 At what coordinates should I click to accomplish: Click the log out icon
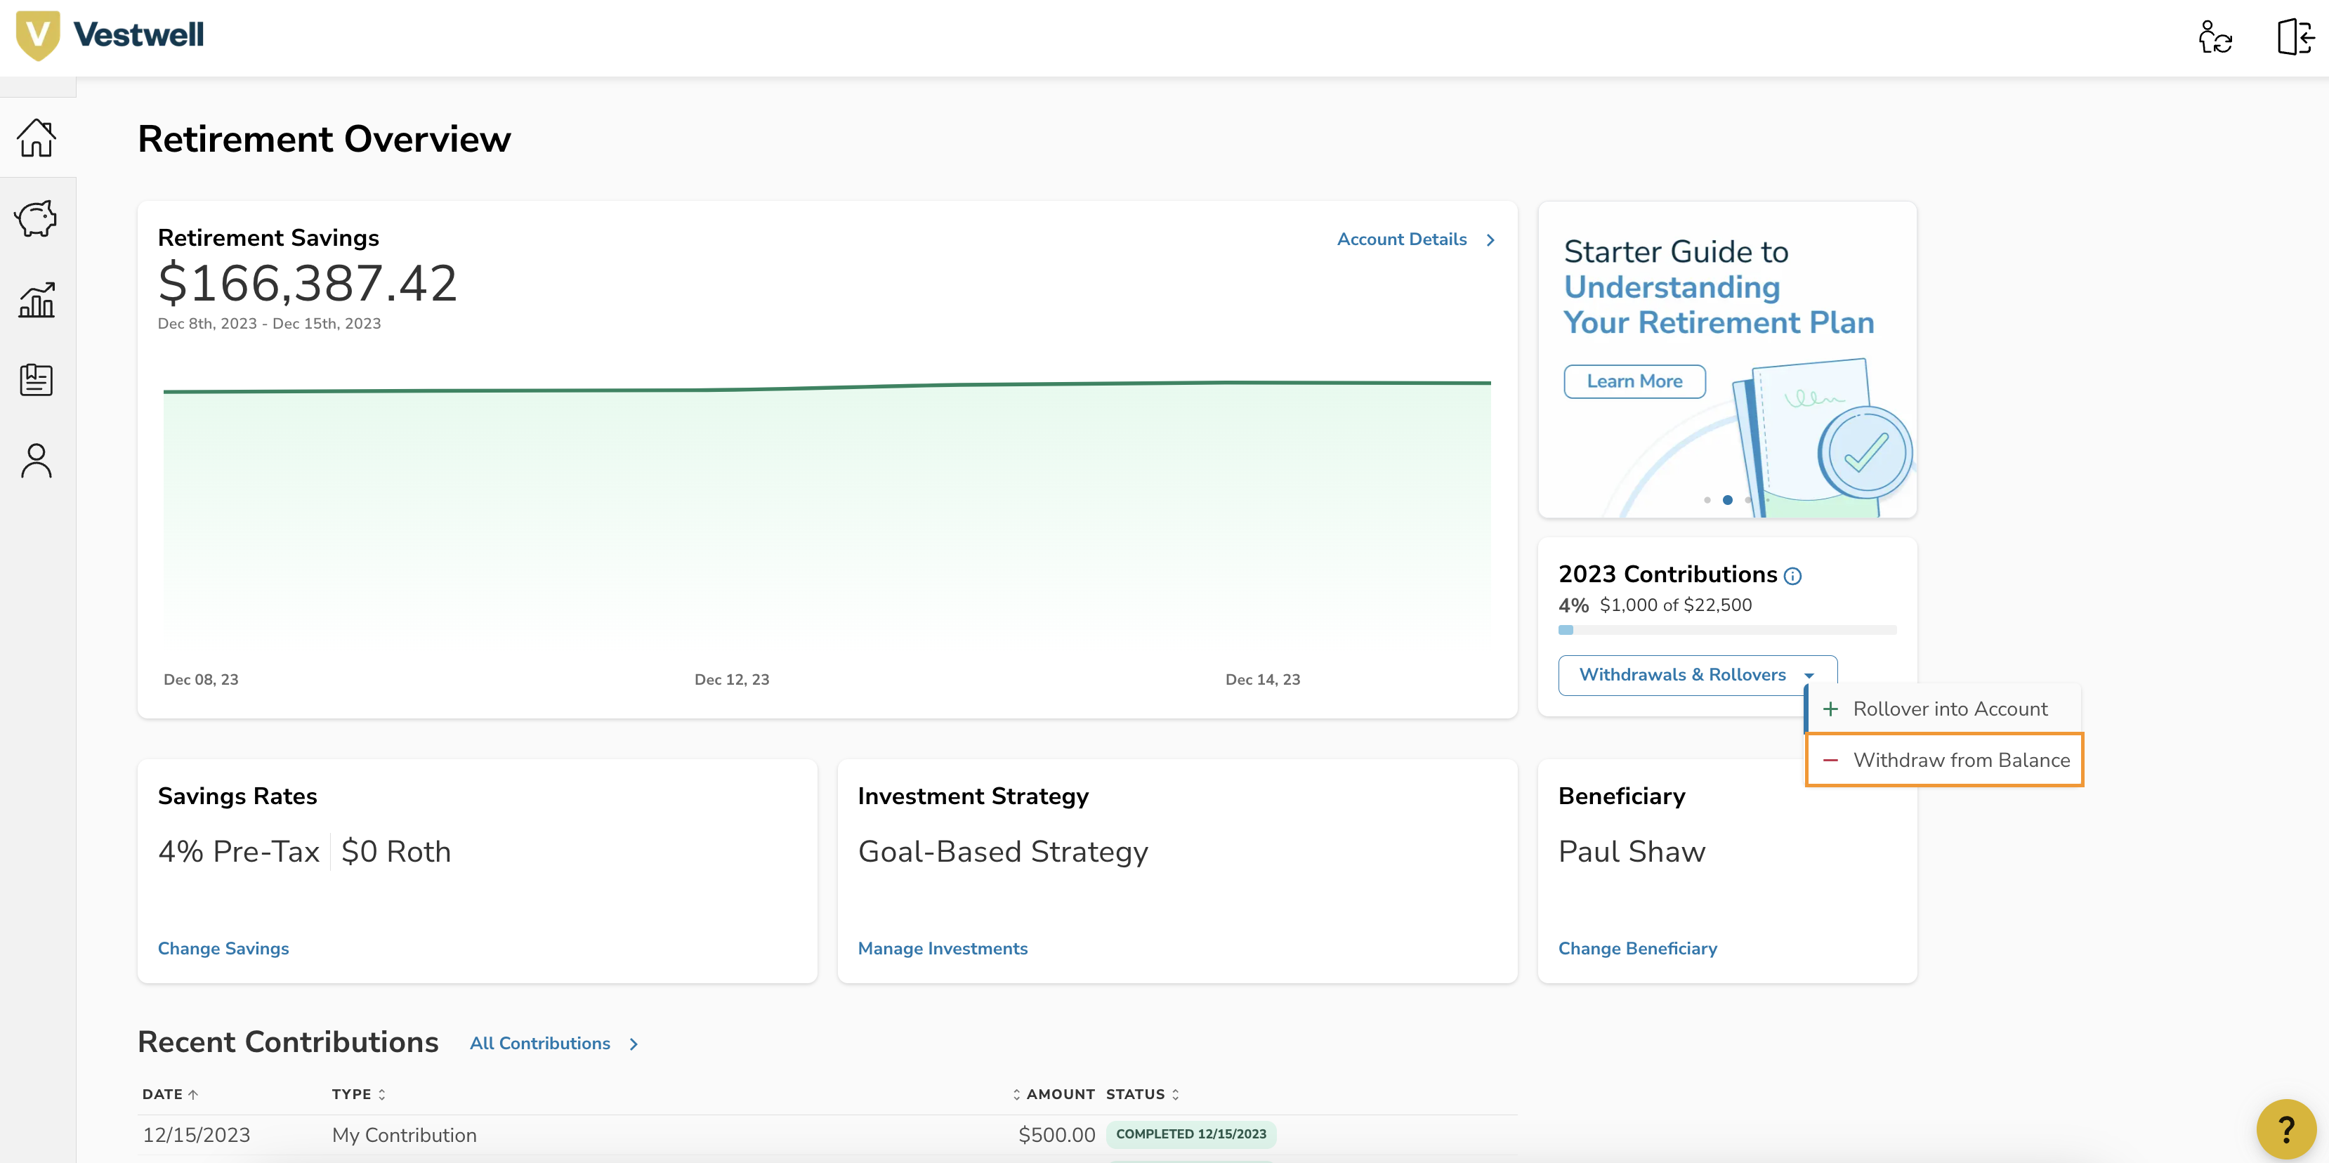(x=2295, y=38)
